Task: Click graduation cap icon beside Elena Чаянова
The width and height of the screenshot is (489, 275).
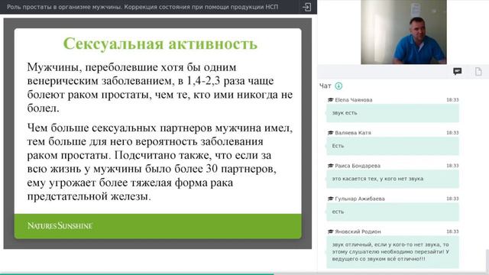Action: coord(331,100)
